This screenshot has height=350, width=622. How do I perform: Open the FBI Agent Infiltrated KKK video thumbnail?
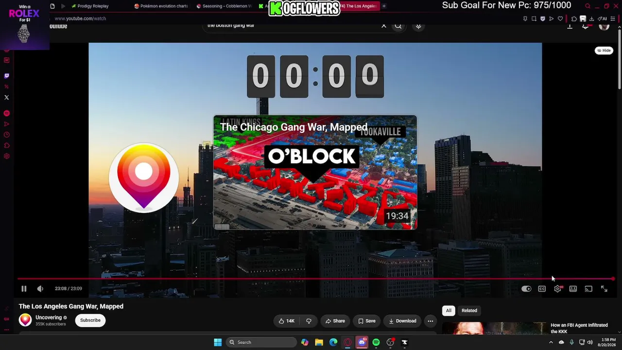click(494, 328)
